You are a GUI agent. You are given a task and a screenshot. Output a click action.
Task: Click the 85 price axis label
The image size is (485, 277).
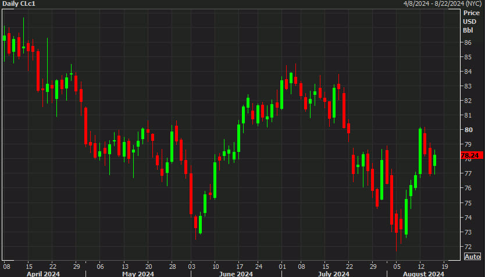click(468, 57)
